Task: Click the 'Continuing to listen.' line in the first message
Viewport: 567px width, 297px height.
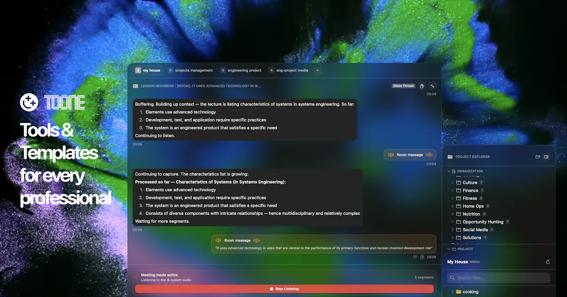Action: click(x=155, y=136)
